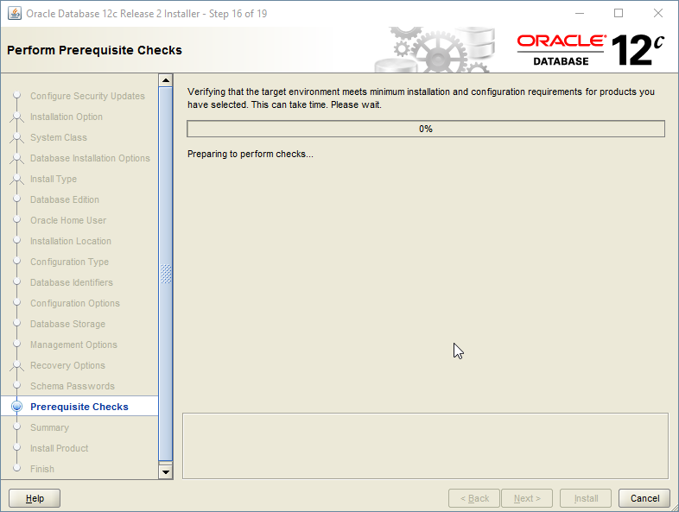Select the Configuration Type step

[x=69, y=262]
